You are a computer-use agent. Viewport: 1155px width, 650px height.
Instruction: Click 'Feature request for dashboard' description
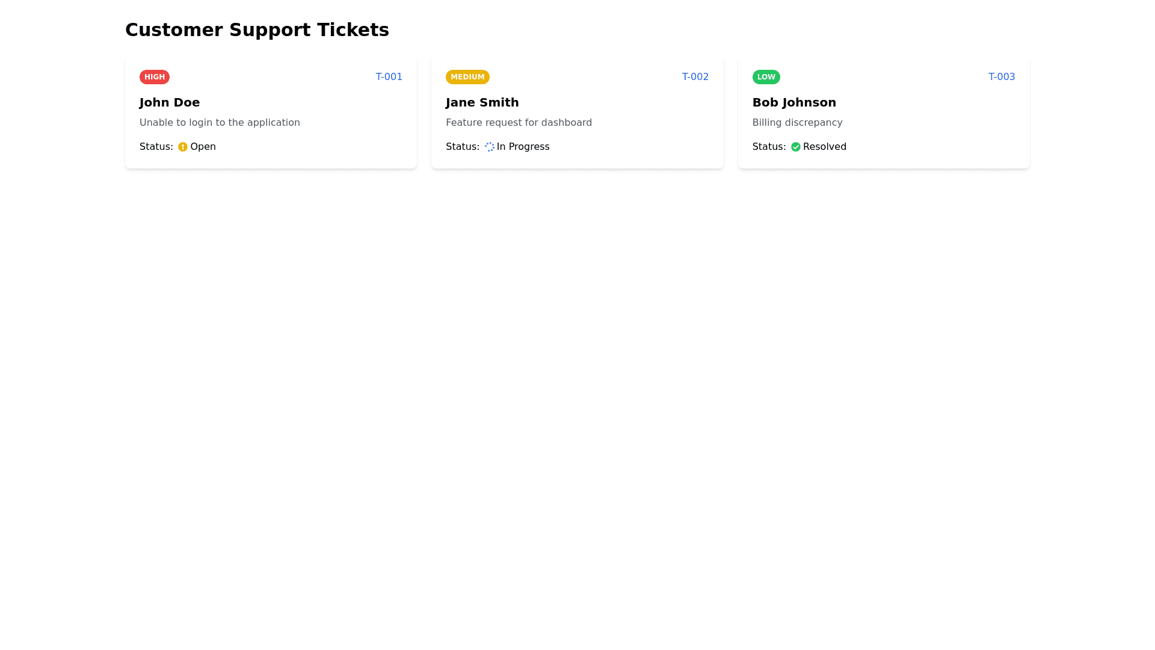coord(519,123)
